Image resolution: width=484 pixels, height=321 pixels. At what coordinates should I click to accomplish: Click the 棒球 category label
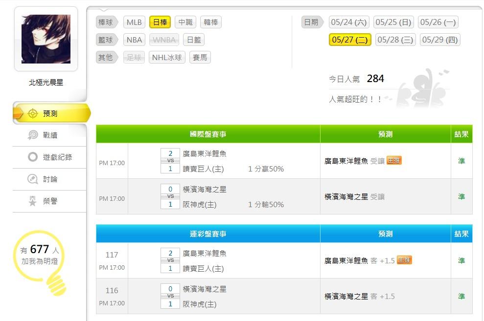pyautogui.click(x=107, y=22)
